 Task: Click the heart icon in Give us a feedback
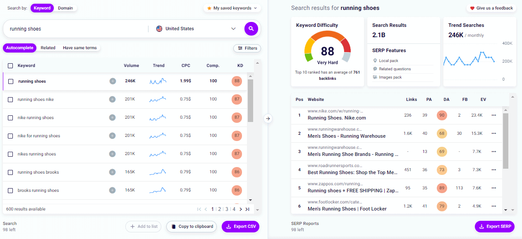472,8
